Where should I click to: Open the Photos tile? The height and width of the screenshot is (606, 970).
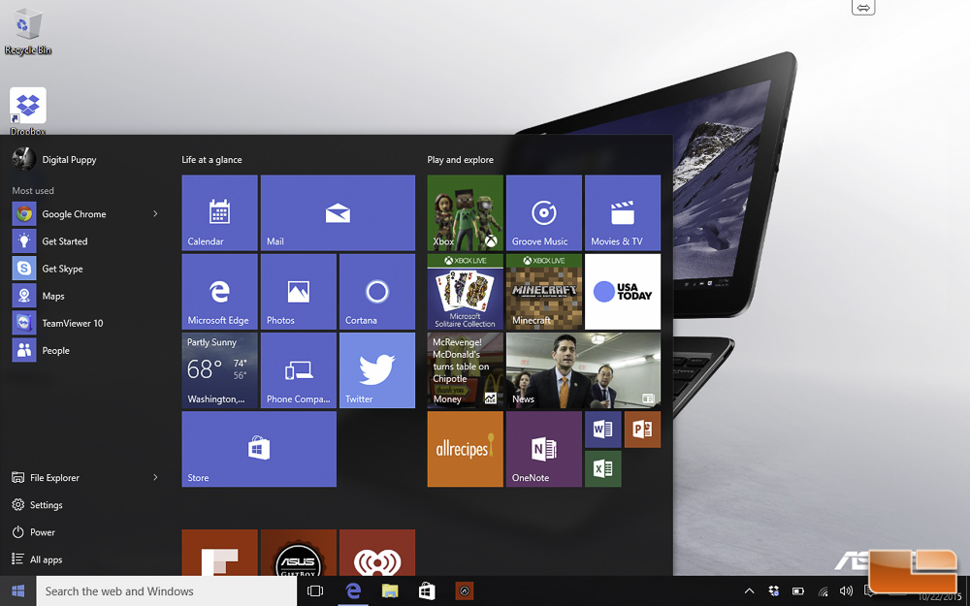click(x=299, y=291)
